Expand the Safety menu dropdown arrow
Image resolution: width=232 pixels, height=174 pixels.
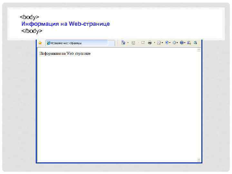click(x=170, y=43)
